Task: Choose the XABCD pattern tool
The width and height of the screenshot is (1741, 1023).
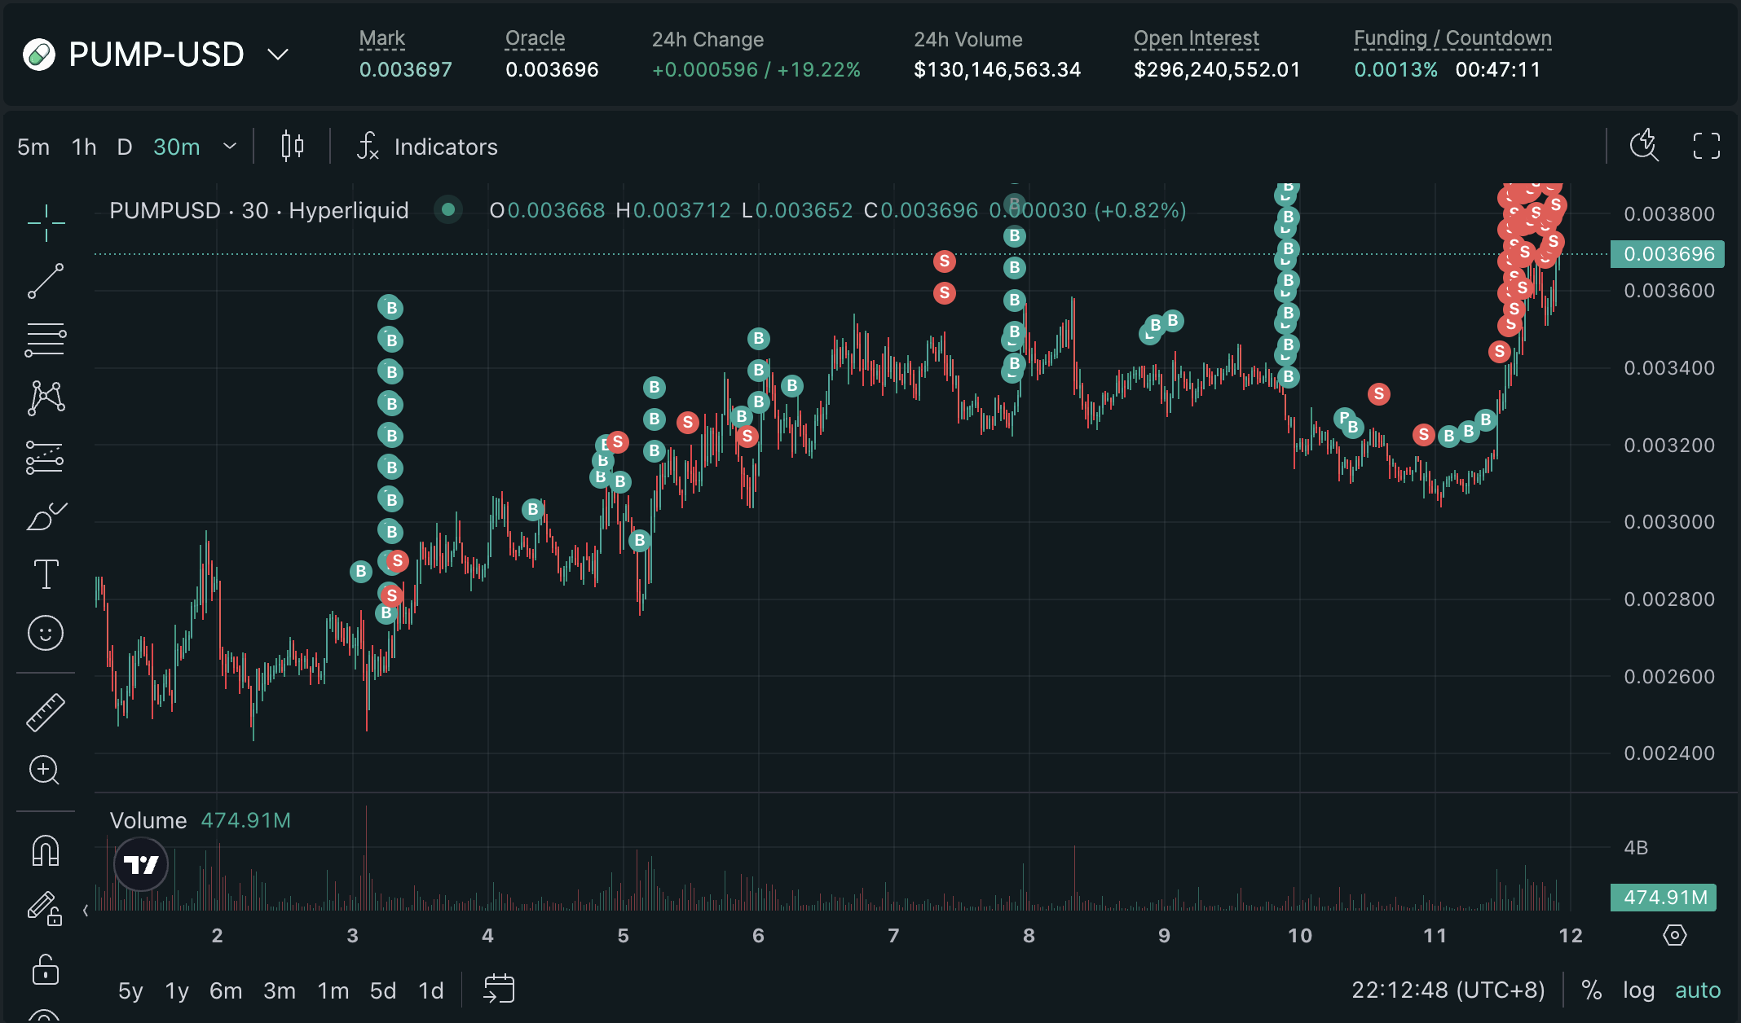Action: [46, 398]
